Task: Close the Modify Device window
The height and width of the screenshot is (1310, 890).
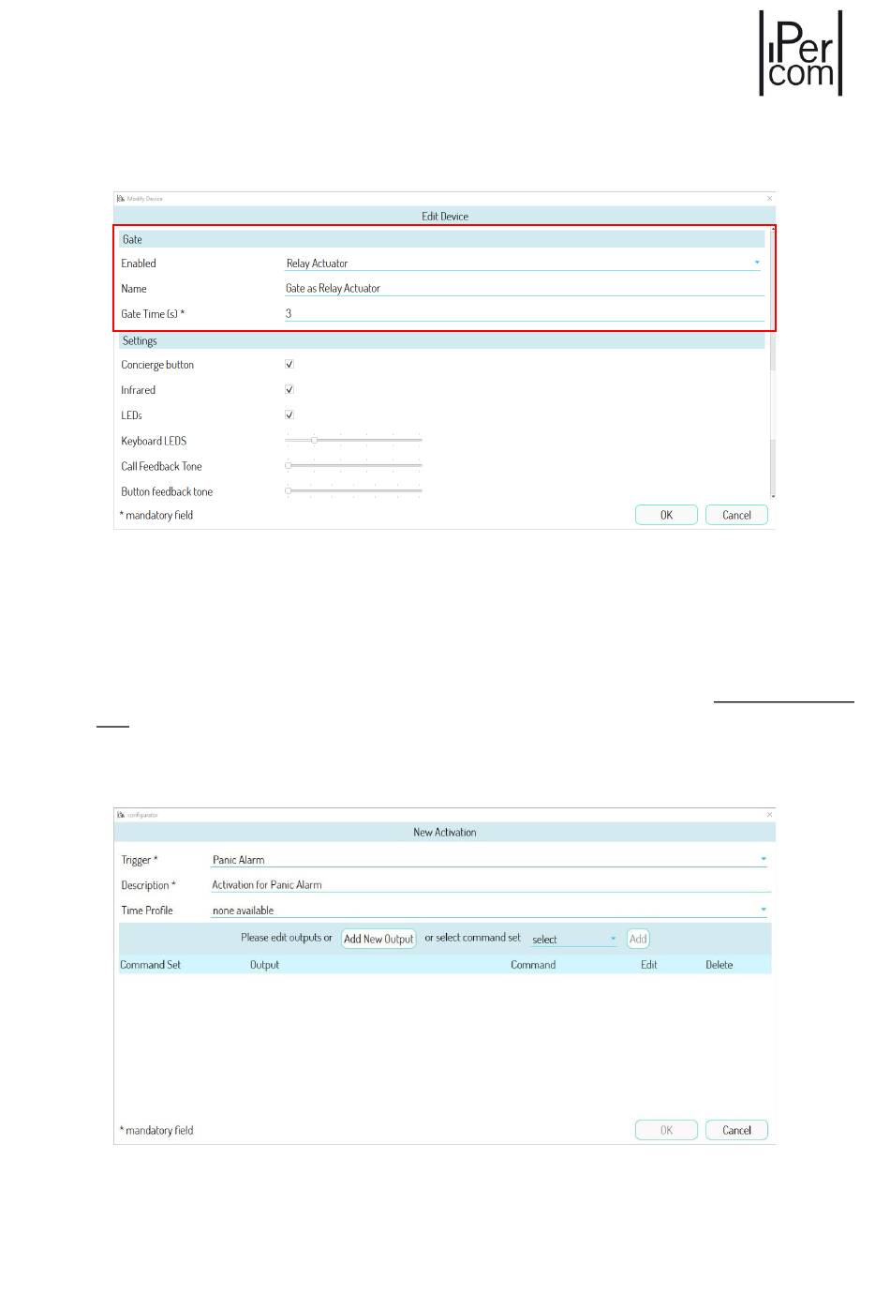Action: pyautogui.click(x=770, y=199)
